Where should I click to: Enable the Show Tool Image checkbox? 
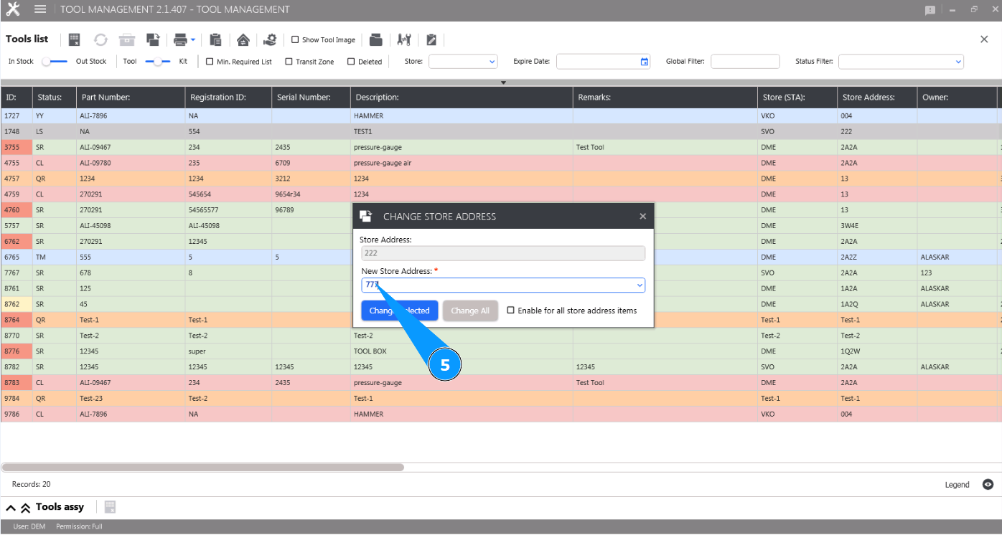point(295,40)
